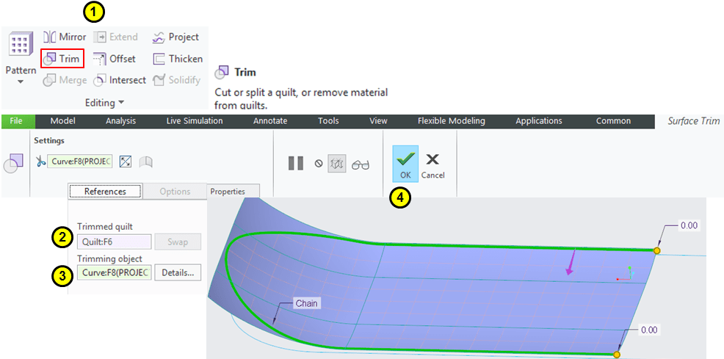The height and width of the screenshot is (359, 724).
Task: Click the Details... button
Action: point(177,273)
